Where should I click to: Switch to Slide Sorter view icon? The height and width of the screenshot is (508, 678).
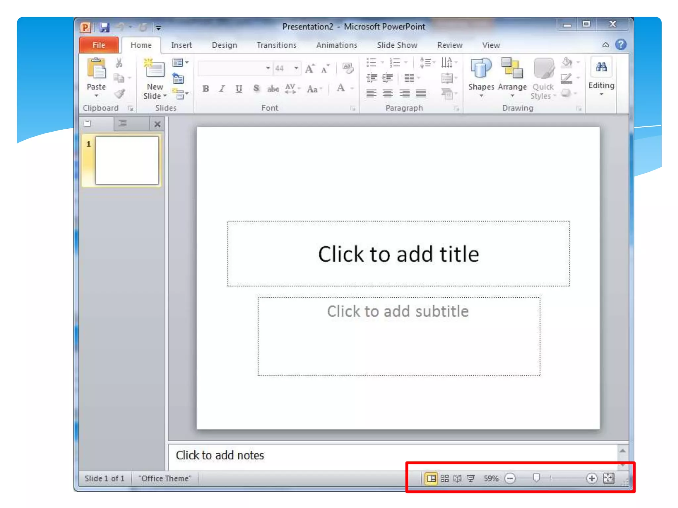[445, 478]
